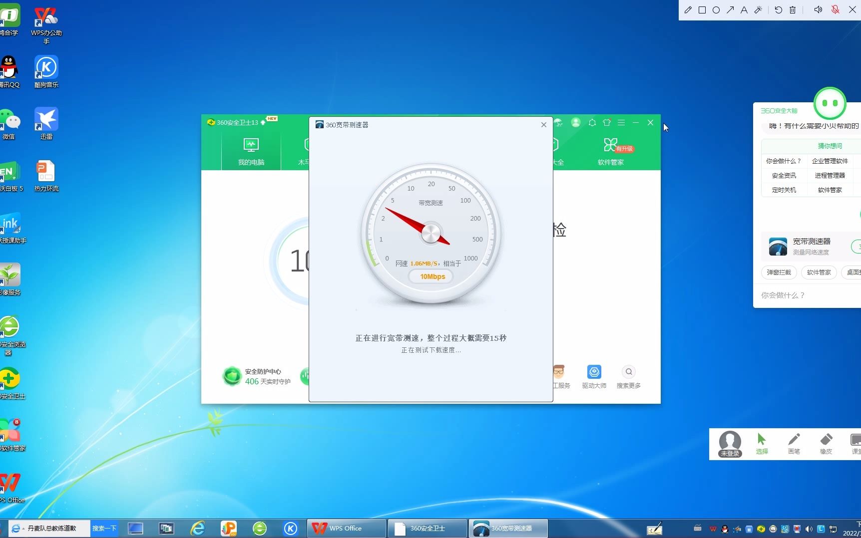Viewport: 861px width, 538px height.
Task: Toggle the speaker audio in annotation bar
Action: tap(818, 10)
